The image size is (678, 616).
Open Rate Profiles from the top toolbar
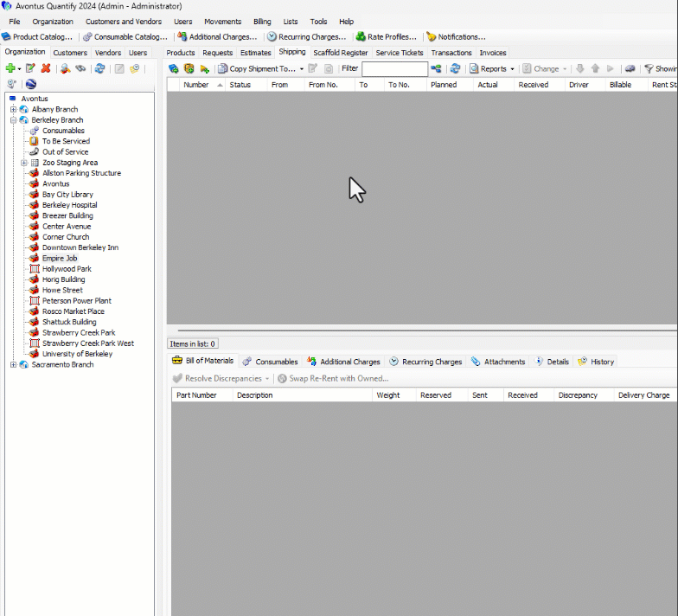tap(386, 36)
